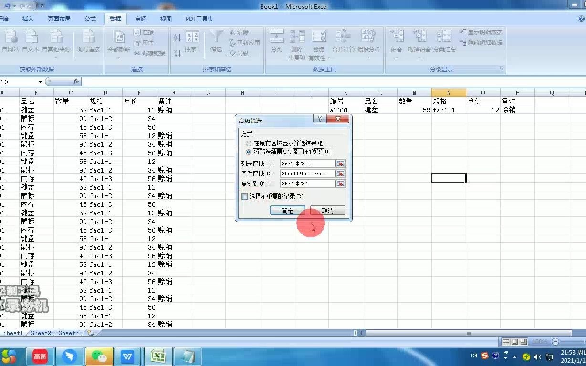Click the 清除 filter icon

[x=237, y=31]
